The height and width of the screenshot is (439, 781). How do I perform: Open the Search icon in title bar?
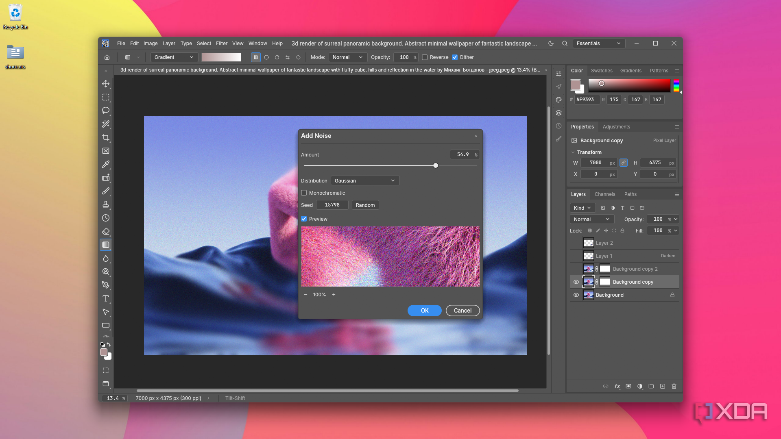click(565, 43)
